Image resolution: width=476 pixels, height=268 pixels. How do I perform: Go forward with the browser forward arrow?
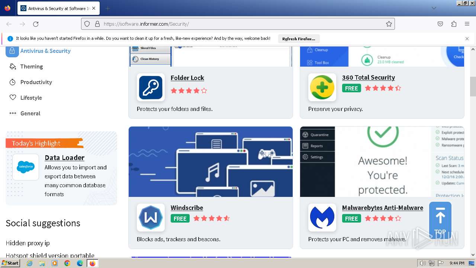tap(22, 24)
